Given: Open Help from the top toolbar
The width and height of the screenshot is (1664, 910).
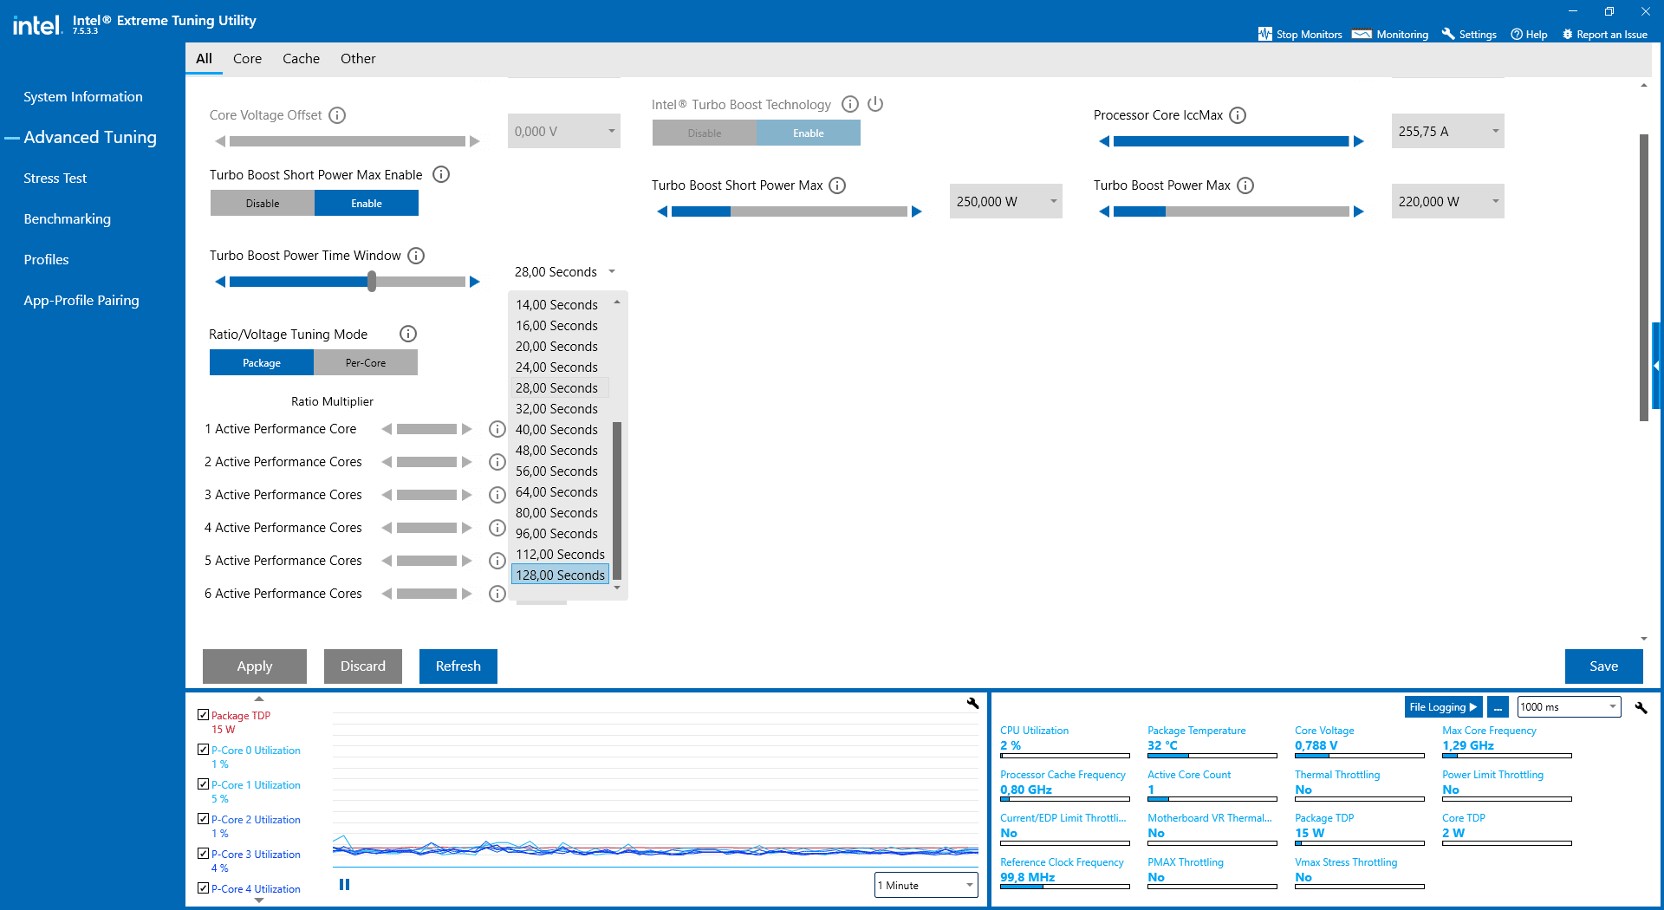Looking at the screenshot, I should click(1529, 35).
